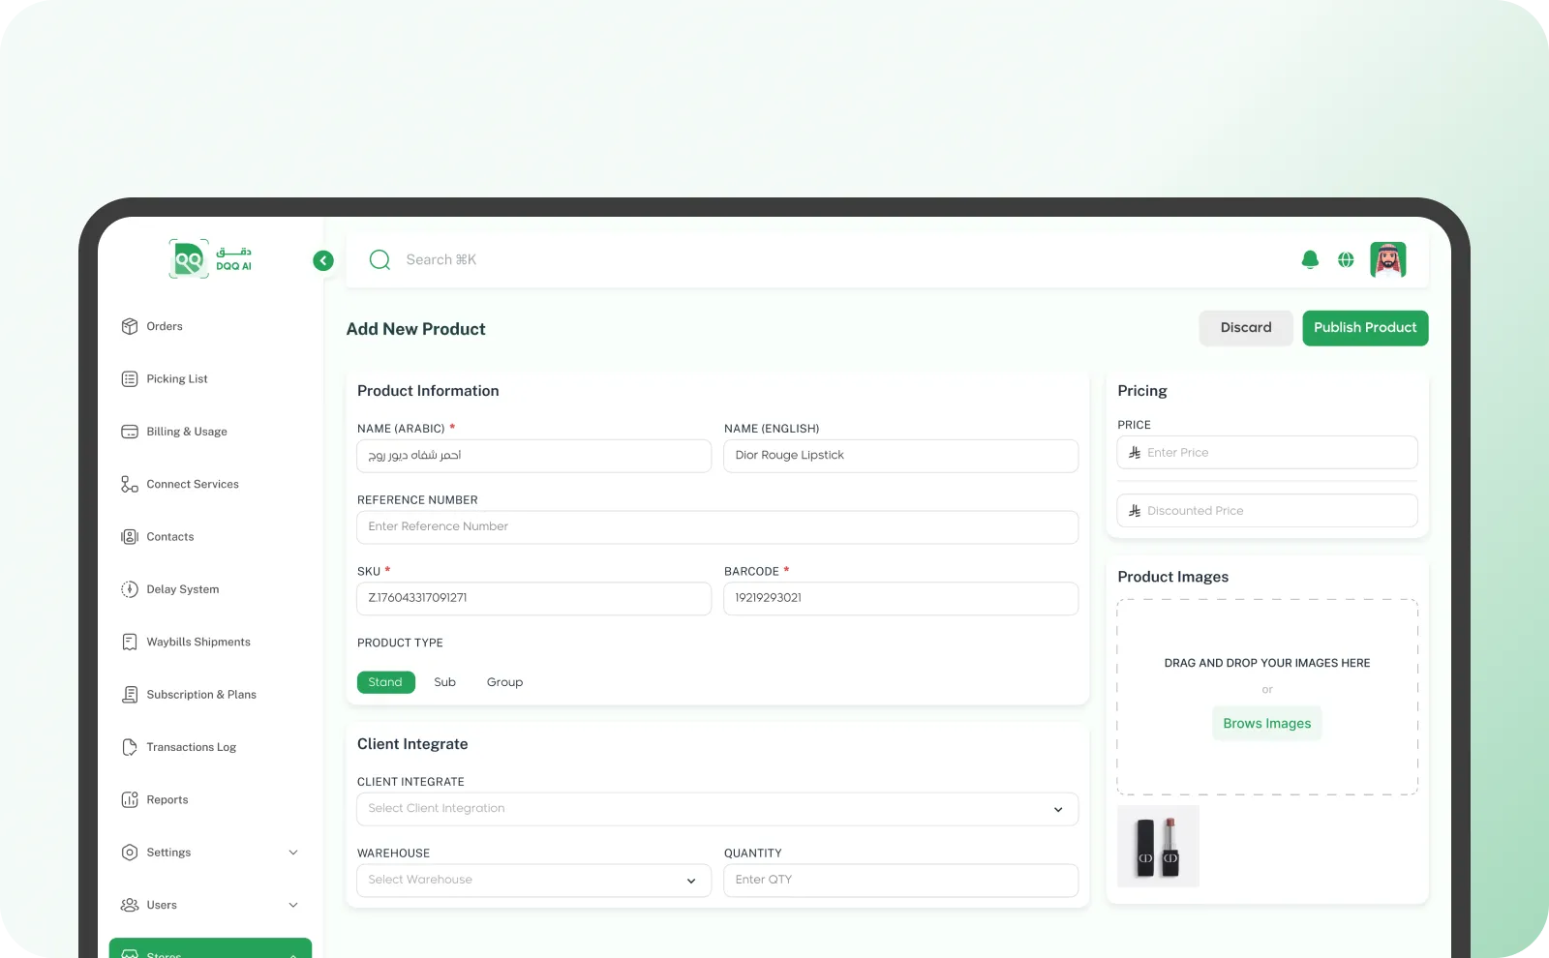The height and width of the screenshot is (958, 1549).
Task: Open the Select Client Integration dropdown
Action: point(716,809)
